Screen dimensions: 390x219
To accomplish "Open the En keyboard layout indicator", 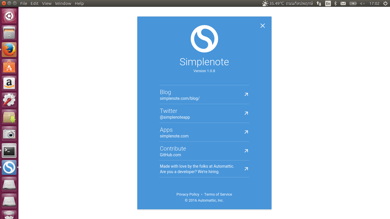I will tap(328, 3).
